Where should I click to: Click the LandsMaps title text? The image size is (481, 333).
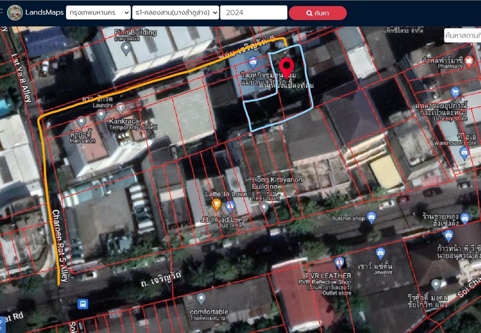pos(44,12)
